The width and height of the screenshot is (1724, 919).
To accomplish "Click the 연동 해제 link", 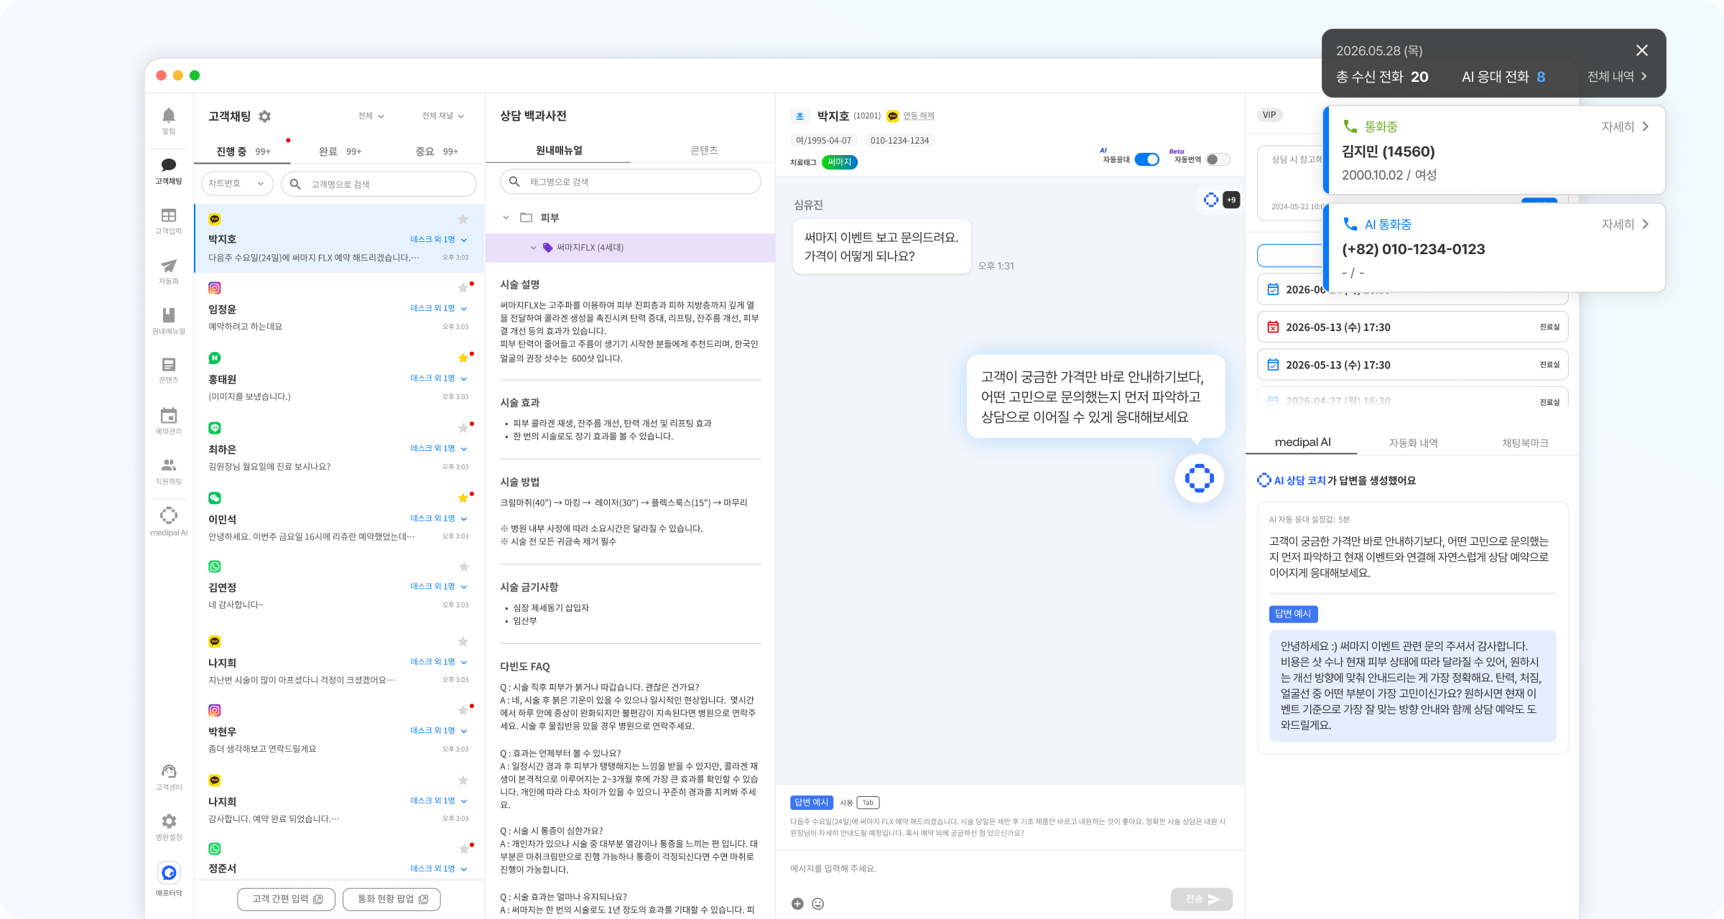I will (918, 116).
